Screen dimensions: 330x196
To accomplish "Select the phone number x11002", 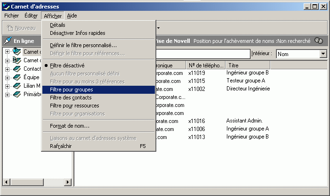I will coord(197,89).
